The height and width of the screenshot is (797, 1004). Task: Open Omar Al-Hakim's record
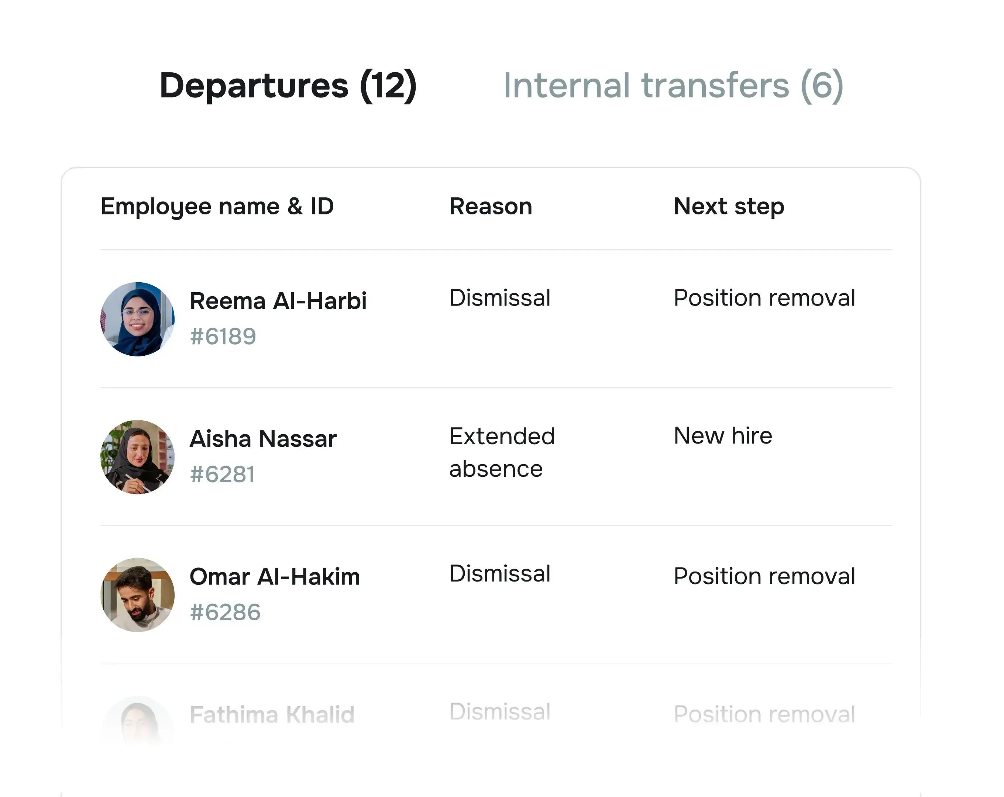274,576
